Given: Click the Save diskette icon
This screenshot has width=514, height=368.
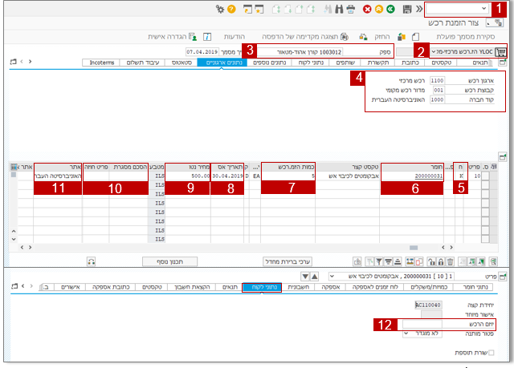Looking at the screenshot, I should pos(407,9).
